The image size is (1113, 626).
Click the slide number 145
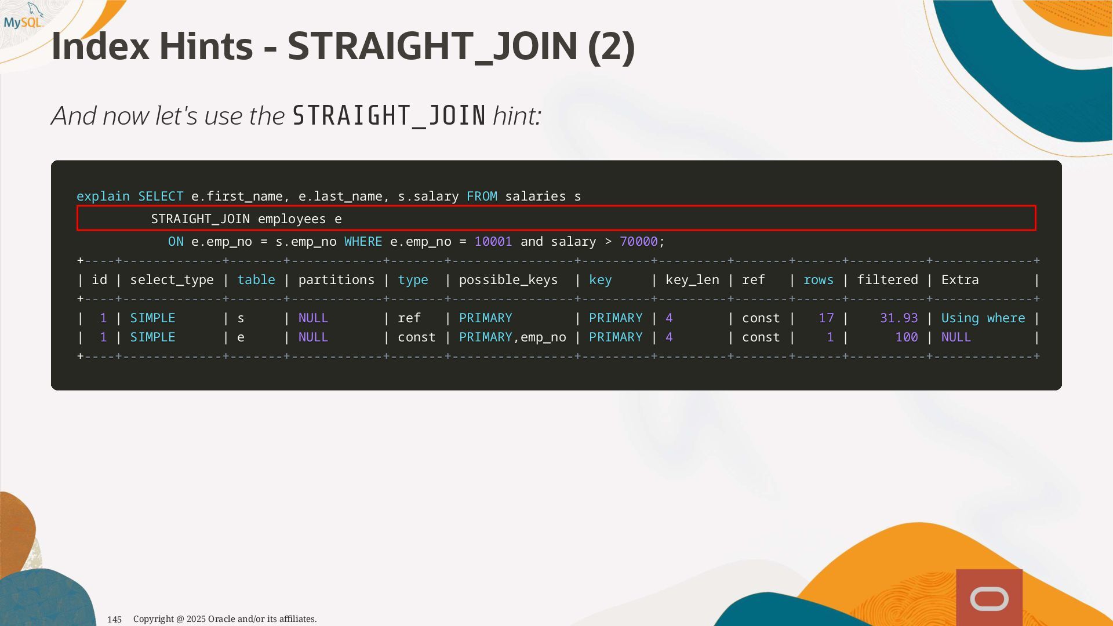point(114,620)
